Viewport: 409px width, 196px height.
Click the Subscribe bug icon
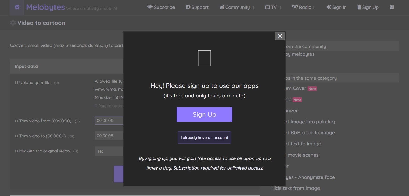click(150, 7)
